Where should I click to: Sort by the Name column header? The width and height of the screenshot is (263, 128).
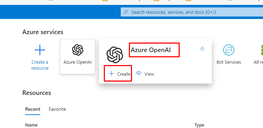click(x=31, y=125)
